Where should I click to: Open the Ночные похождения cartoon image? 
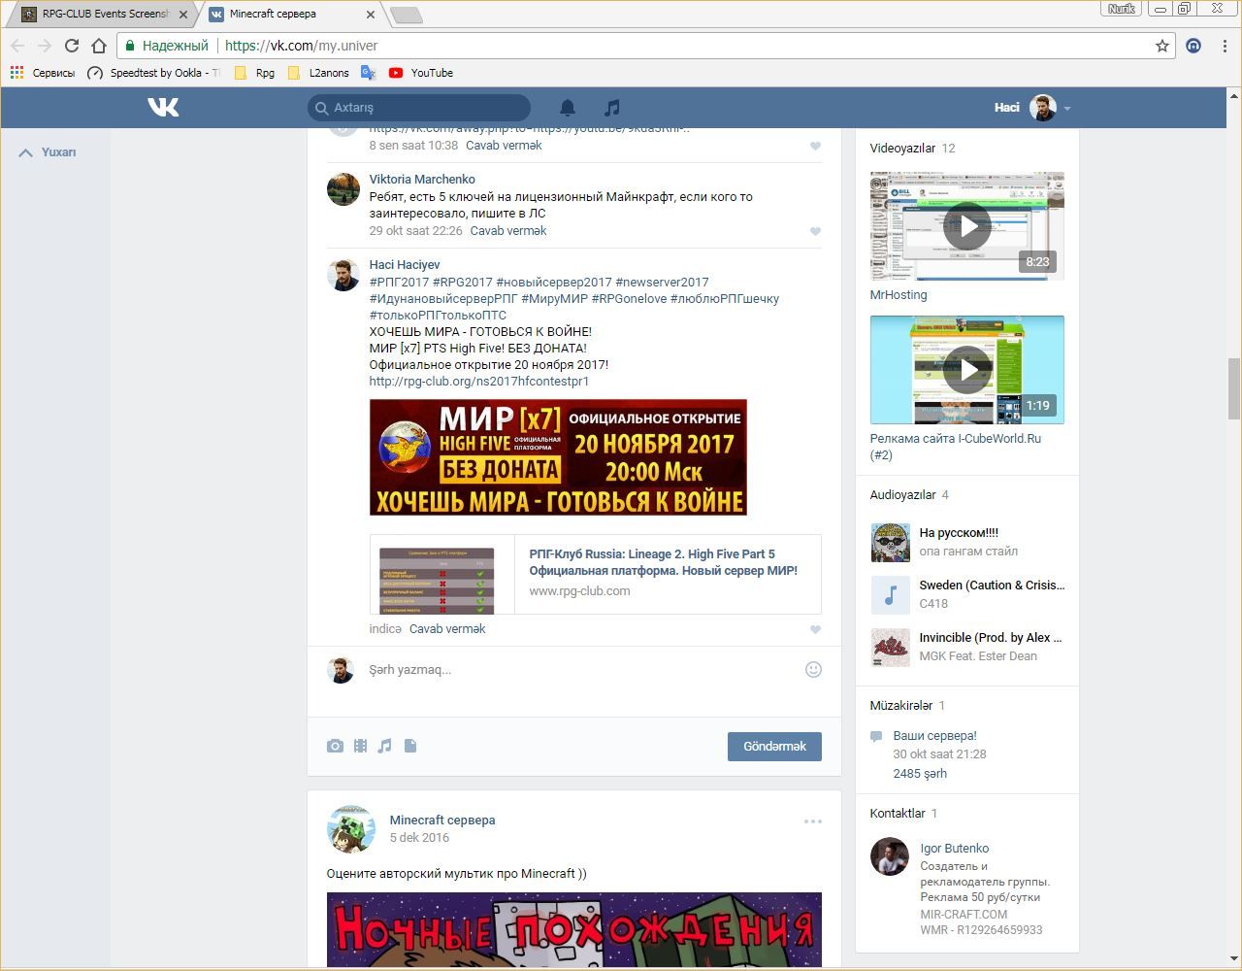point(574,930)
